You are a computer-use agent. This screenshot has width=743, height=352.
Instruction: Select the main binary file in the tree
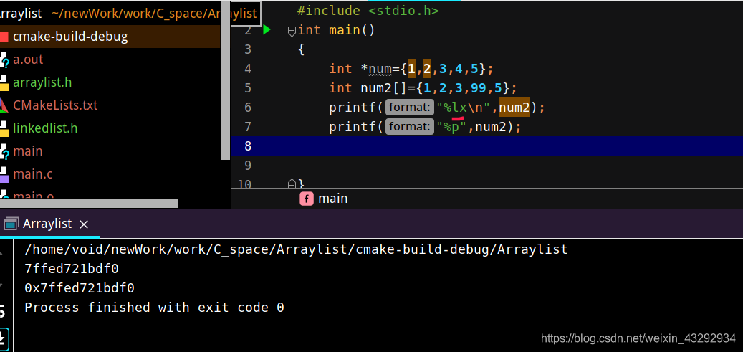point(27,151)
